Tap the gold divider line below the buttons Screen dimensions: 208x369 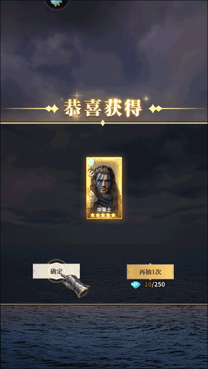click(x=104, y=304)
